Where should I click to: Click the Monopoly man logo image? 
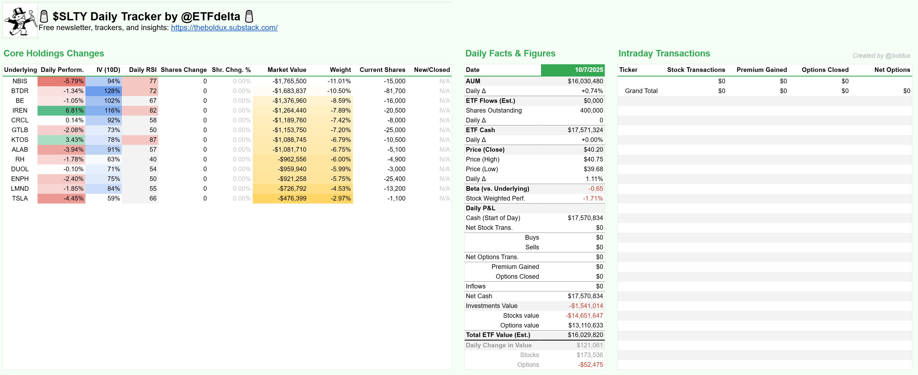(x=20, y=21)
